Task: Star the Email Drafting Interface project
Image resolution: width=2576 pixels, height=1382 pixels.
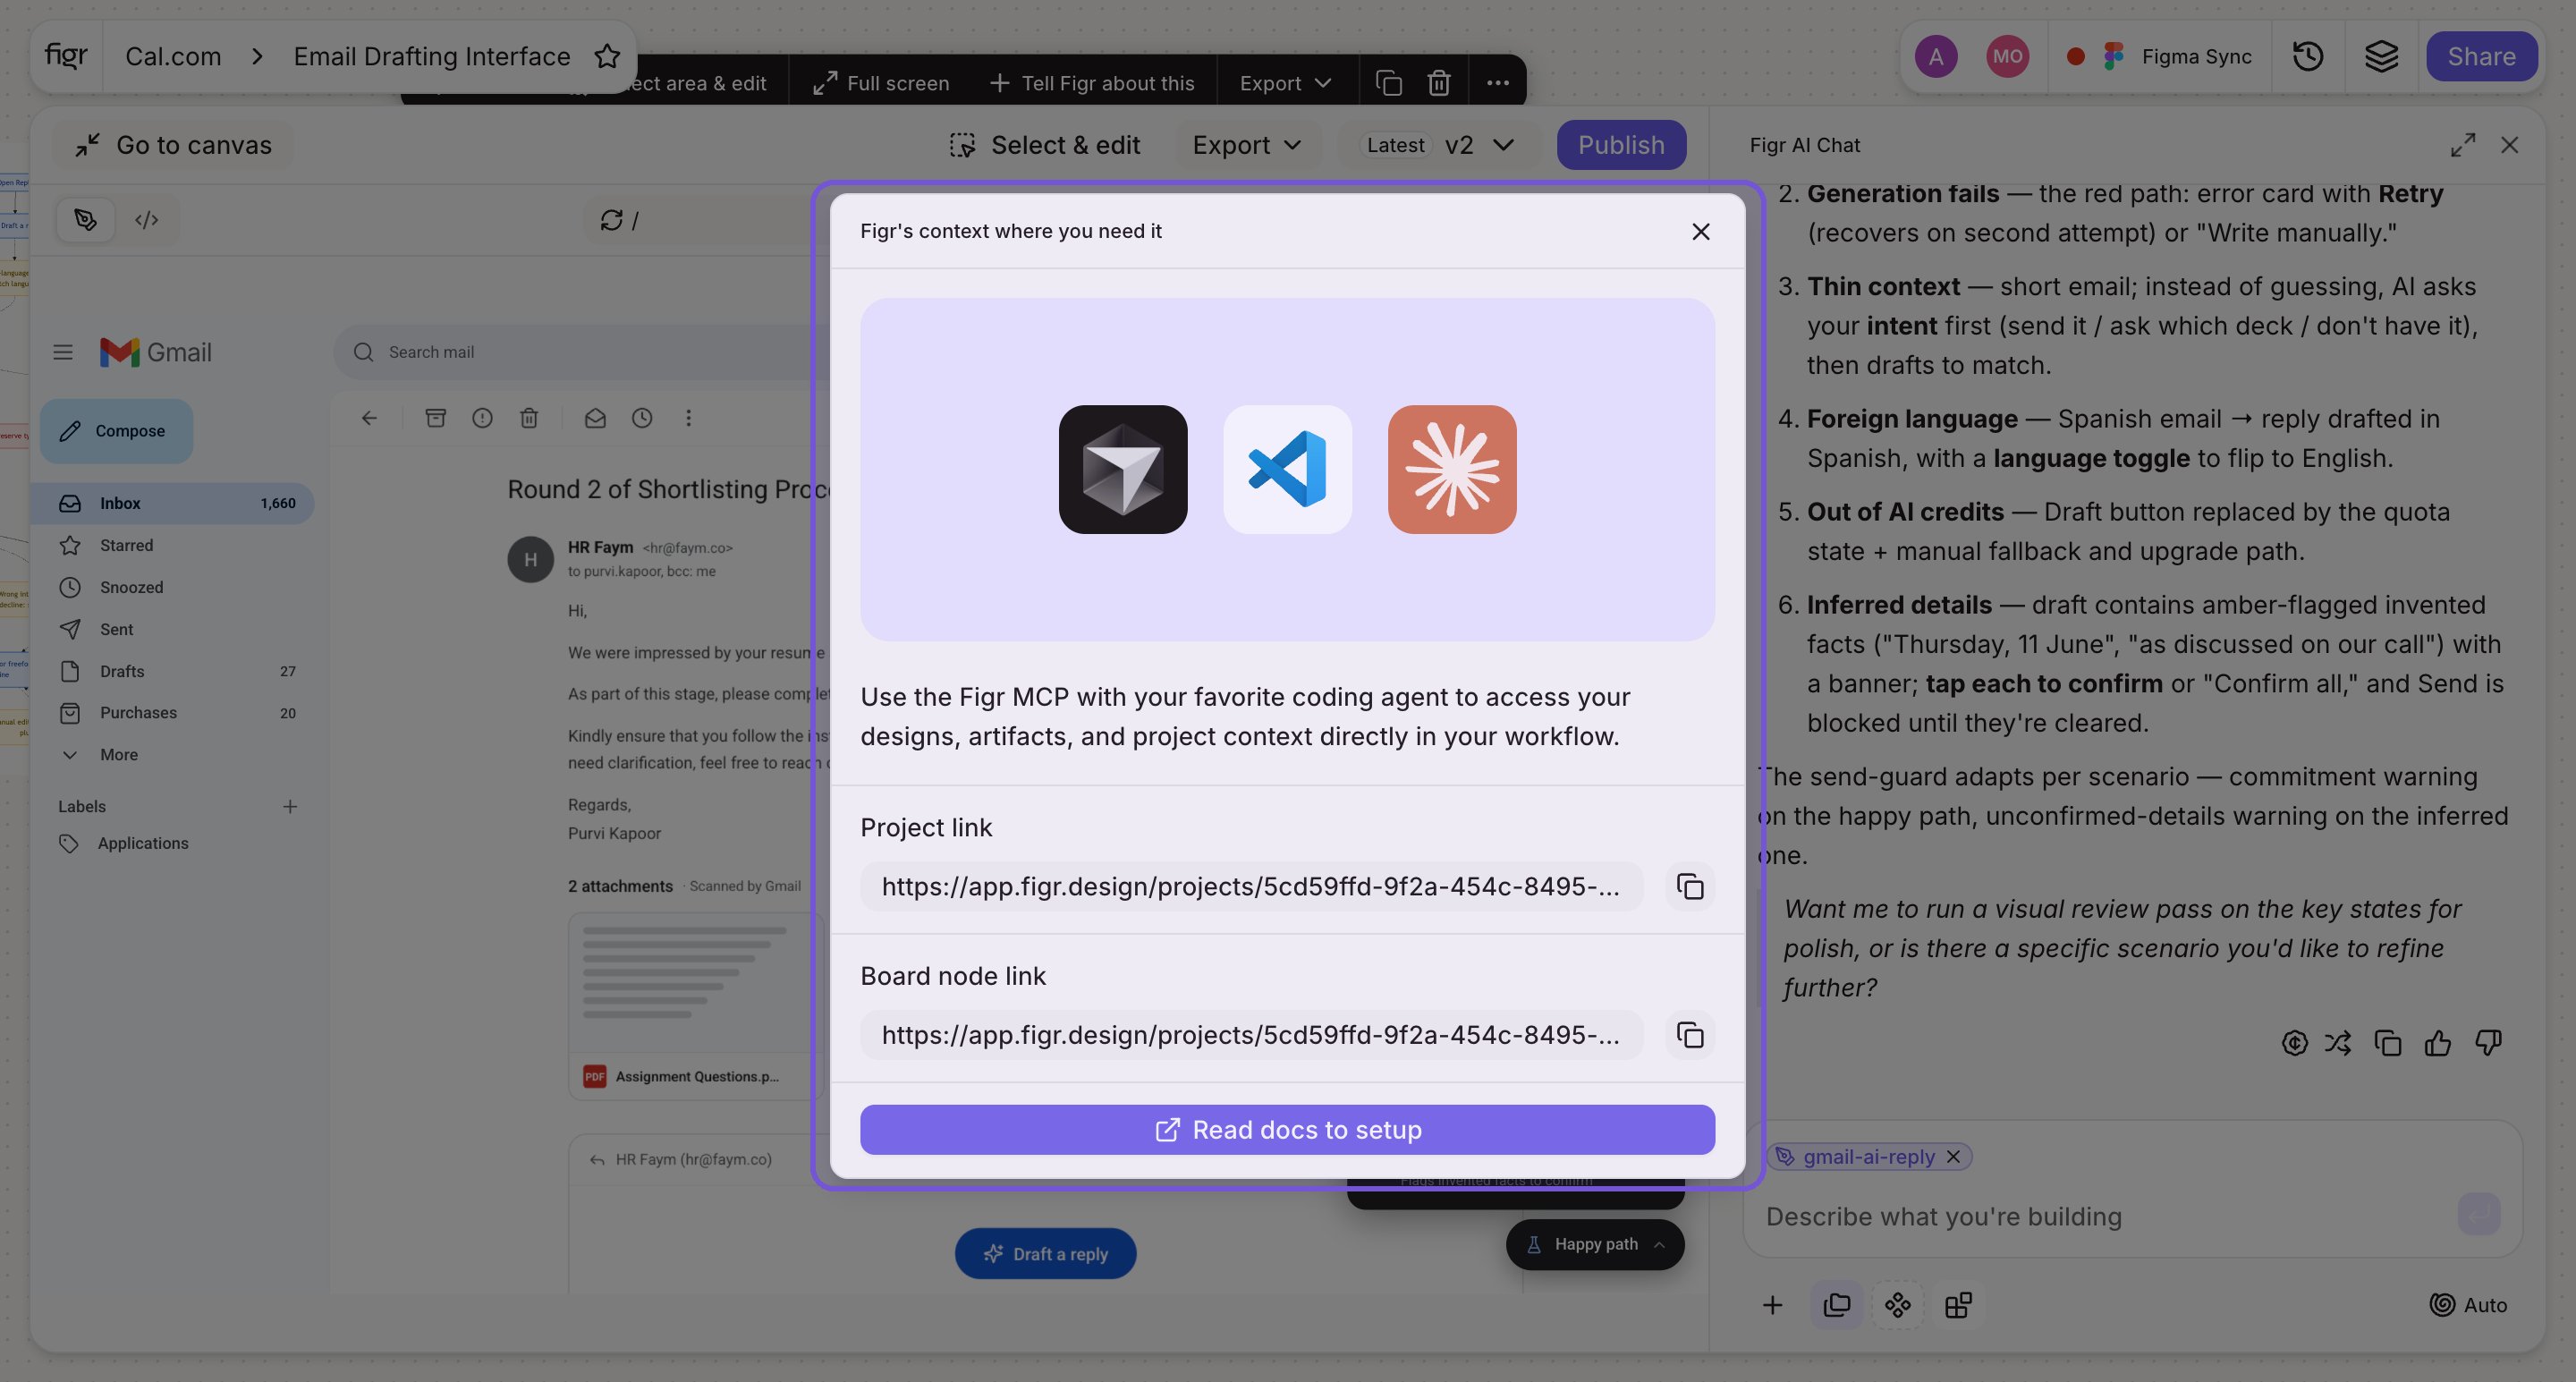Action: (607, 56)
